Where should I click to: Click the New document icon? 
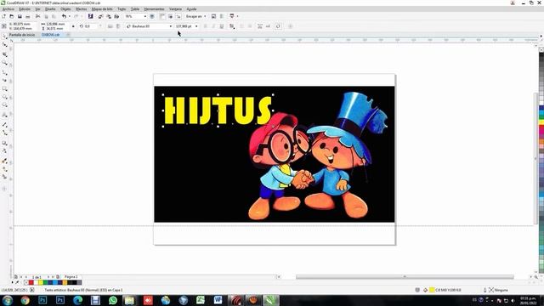pos(3,16)
